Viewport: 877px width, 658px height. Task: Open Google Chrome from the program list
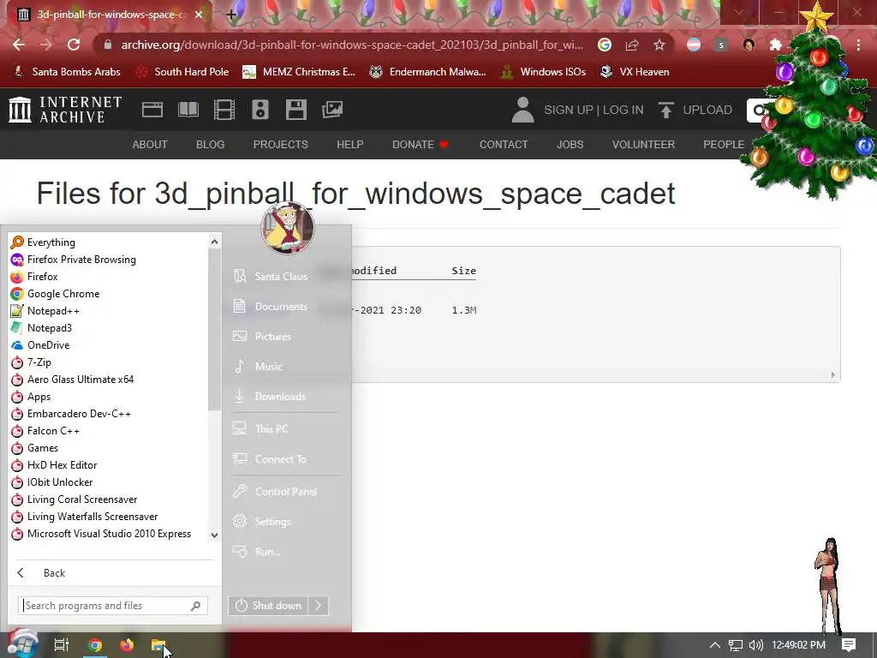pos(63,294)
